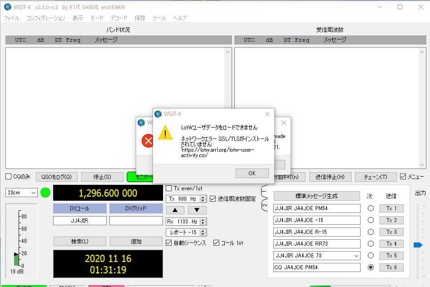430x287 pixels.
Task: Click the バンド状況 pane scrollbar up arrow
Action: (x=227, y=52)
